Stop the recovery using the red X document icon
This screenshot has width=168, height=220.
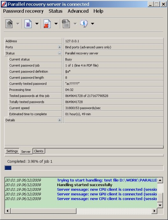coord(47,24)
